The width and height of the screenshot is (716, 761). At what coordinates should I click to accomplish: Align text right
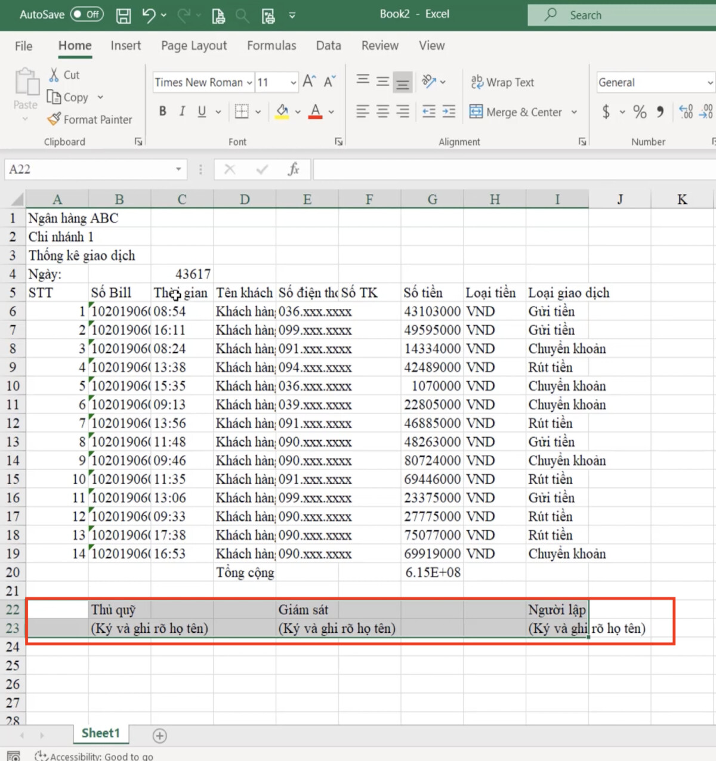coord(403,112)
